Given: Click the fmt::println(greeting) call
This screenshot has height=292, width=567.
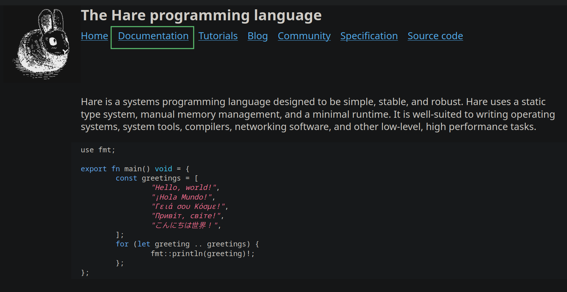Looking at the screenshot, I should [x=202, y=254].
